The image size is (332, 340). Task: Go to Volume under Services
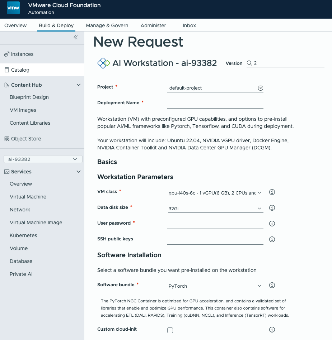click(x=19, y=249)
